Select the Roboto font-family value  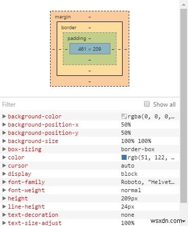pos(148,182)
